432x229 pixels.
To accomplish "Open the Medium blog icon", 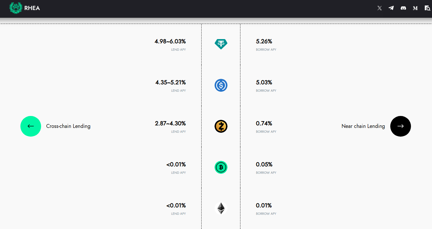I will tap(415, 8).
